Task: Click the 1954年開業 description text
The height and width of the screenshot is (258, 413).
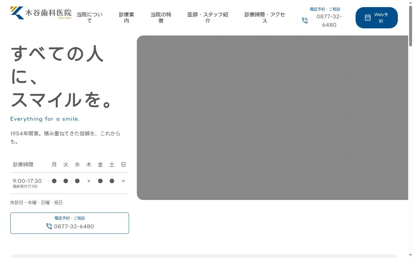Action: click(65, 137)
